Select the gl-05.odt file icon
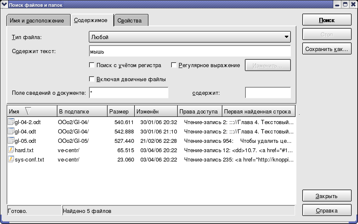Image resolution: width=358 pixels, height=224 pixels. tap(11, 141)
